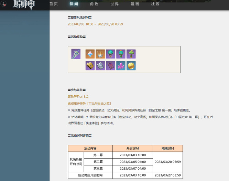
Task: Click the third tree-shaped material icon
Action: click(131, 54)
